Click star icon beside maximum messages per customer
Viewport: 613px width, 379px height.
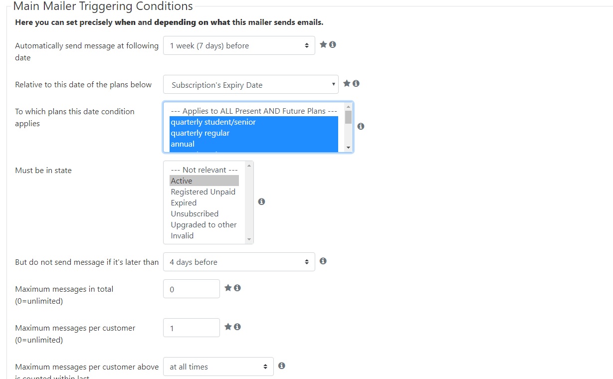228,327
